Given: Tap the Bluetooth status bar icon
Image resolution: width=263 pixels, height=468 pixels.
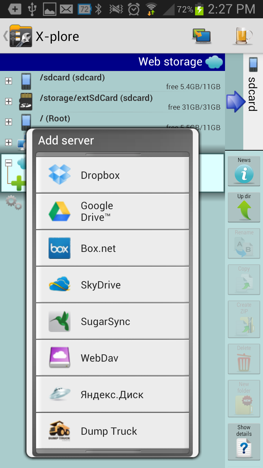Looking at the screenshot, I should (99, 9).
